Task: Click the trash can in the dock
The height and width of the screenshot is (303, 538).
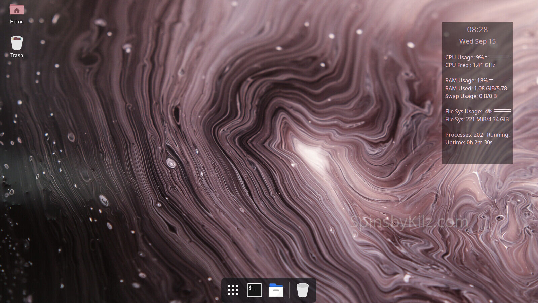Action: point(302,290)
